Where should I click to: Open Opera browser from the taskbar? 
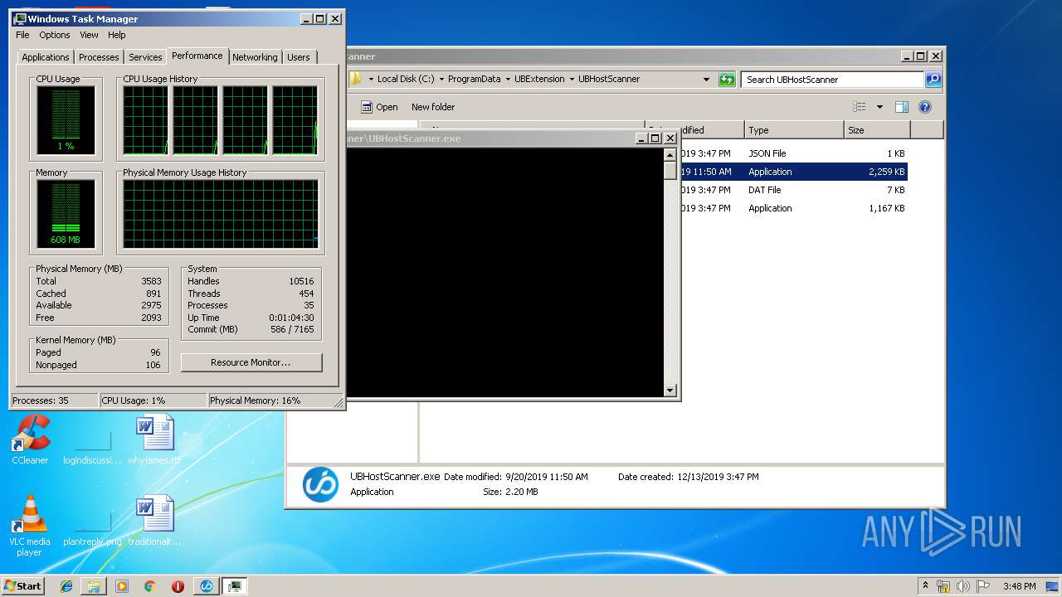(178, 586)
